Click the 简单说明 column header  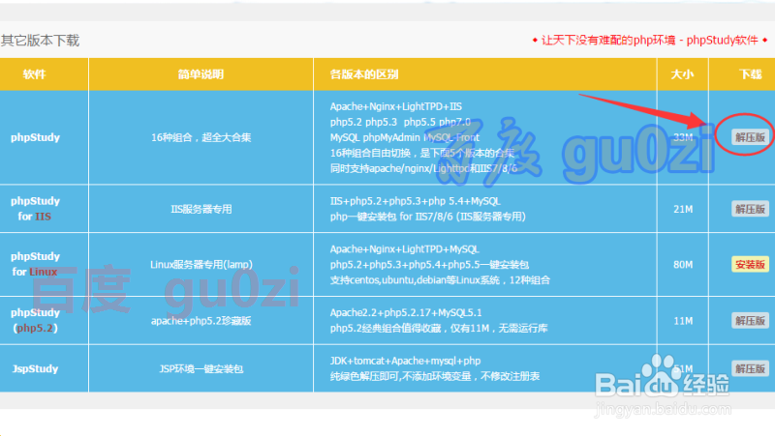[x=201, y=74]
